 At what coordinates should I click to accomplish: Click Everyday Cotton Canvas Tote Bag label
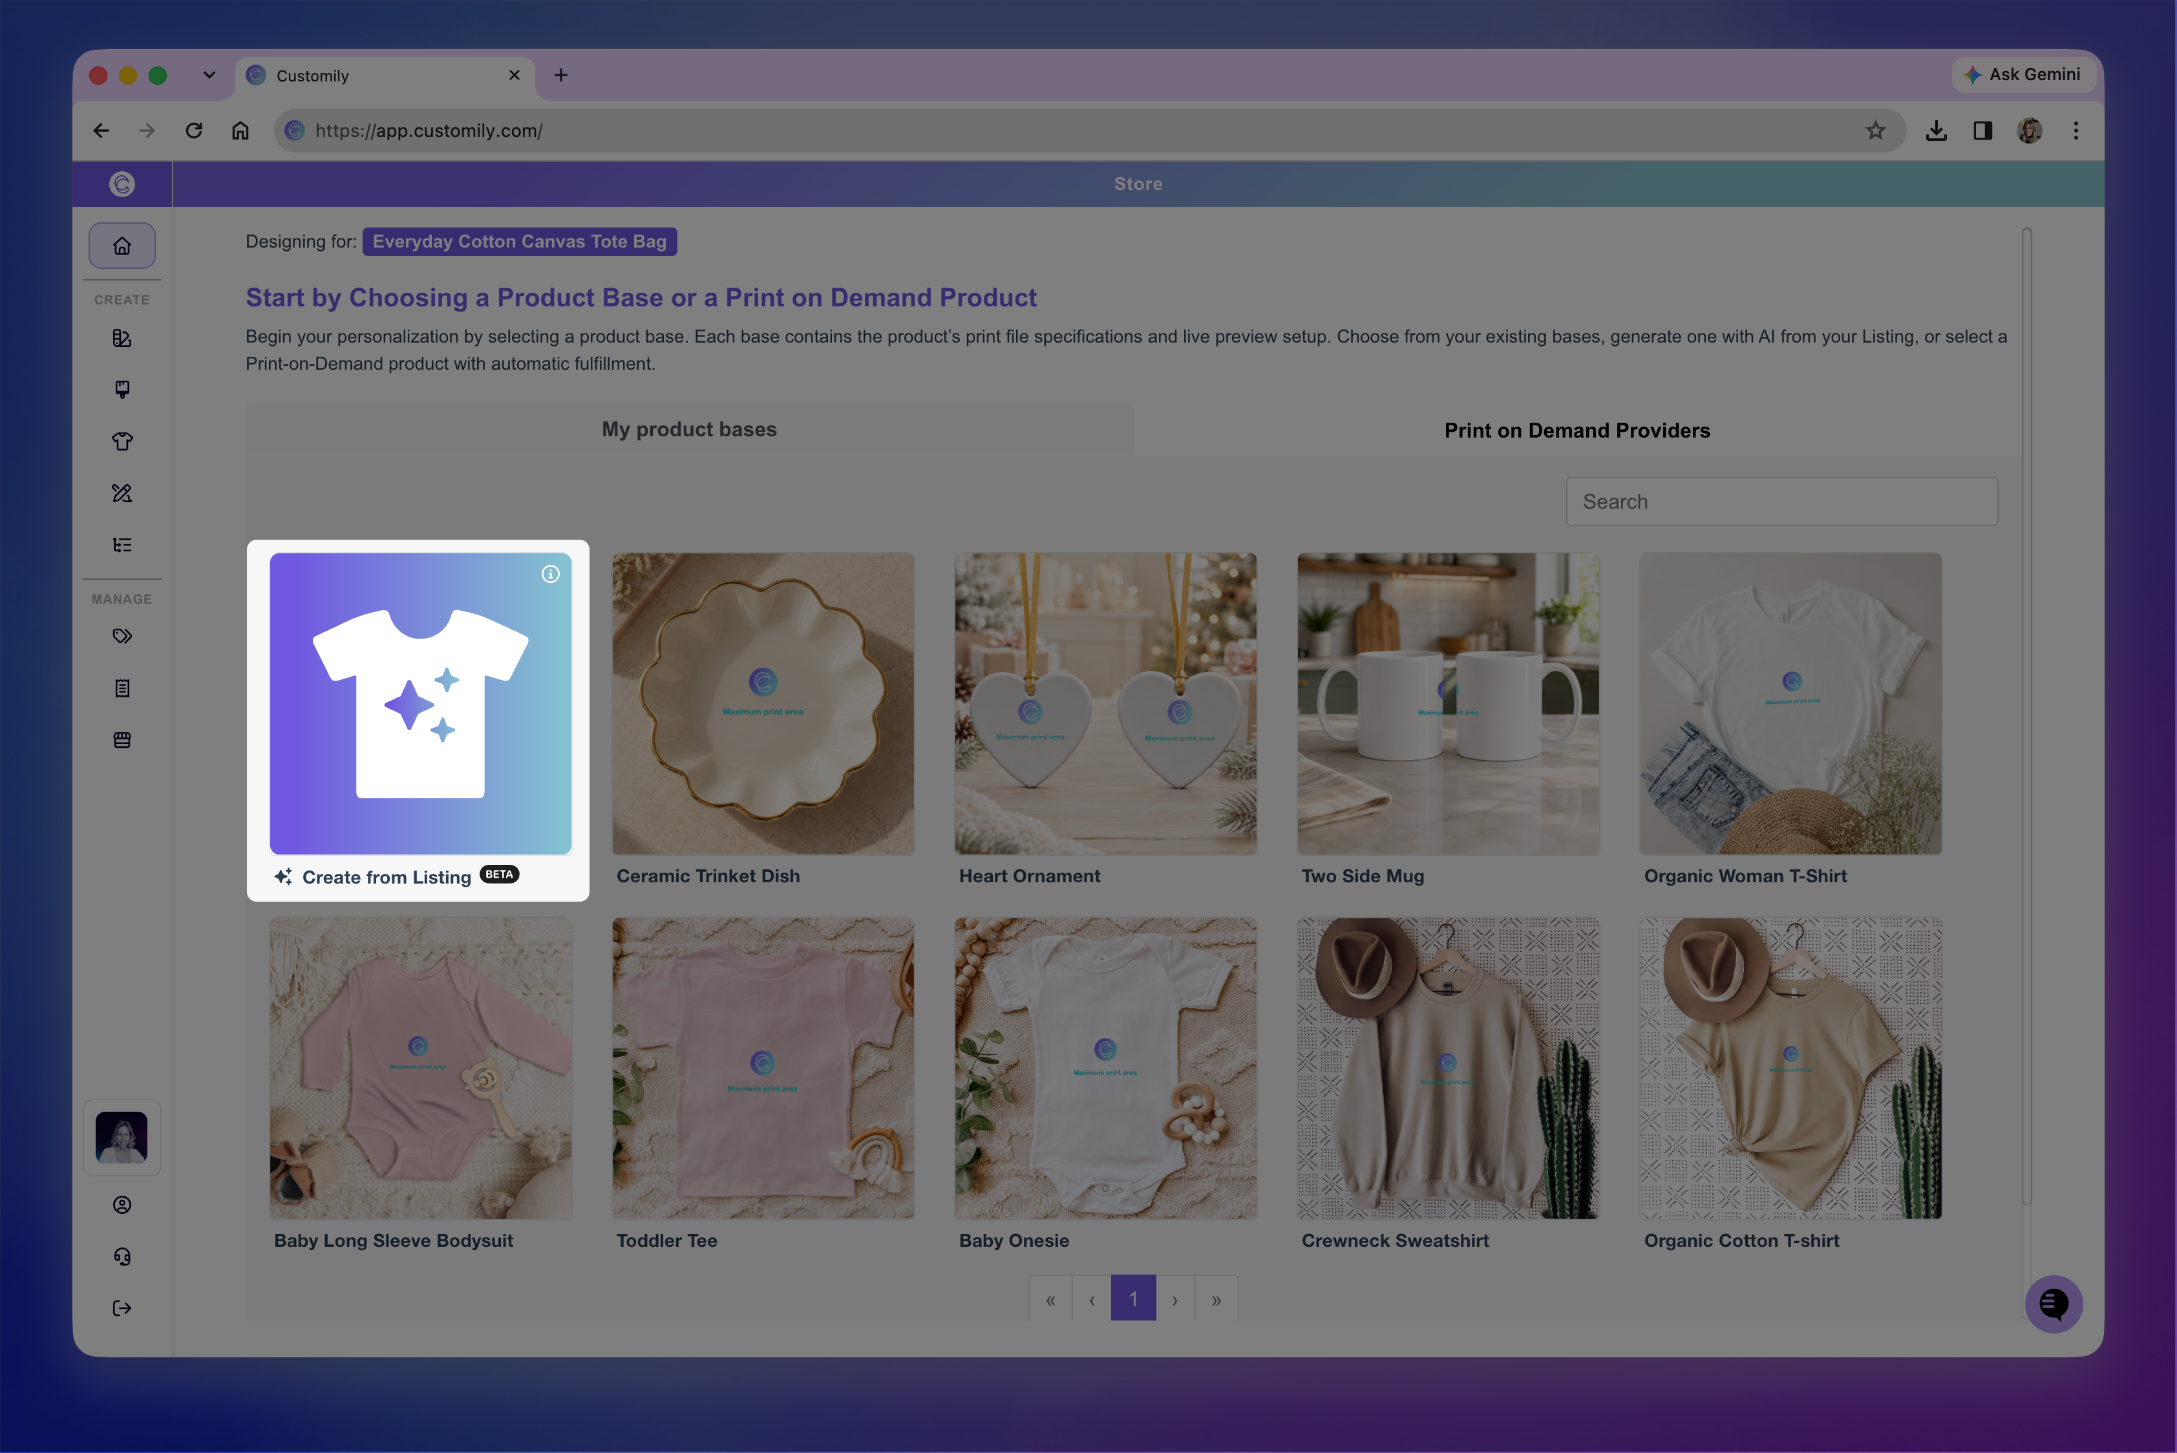[x=519, y=241]
